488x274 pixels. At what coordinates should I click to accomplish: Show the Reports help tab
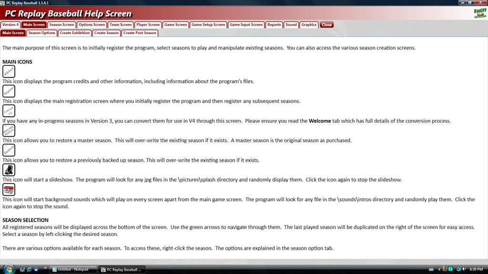[x=274, y=25]
